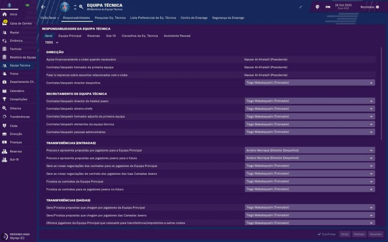Viewport: 388px width, 242px height.
Task: Open the Finanças section
Action: [4, 142]
